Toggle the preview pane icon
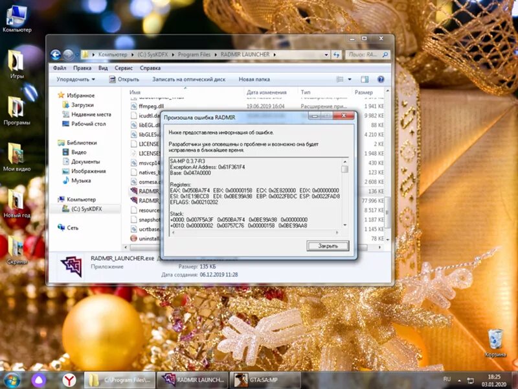The height and width of the screenshot is (389, 518). pyautogui.click(x=365, y=79)
